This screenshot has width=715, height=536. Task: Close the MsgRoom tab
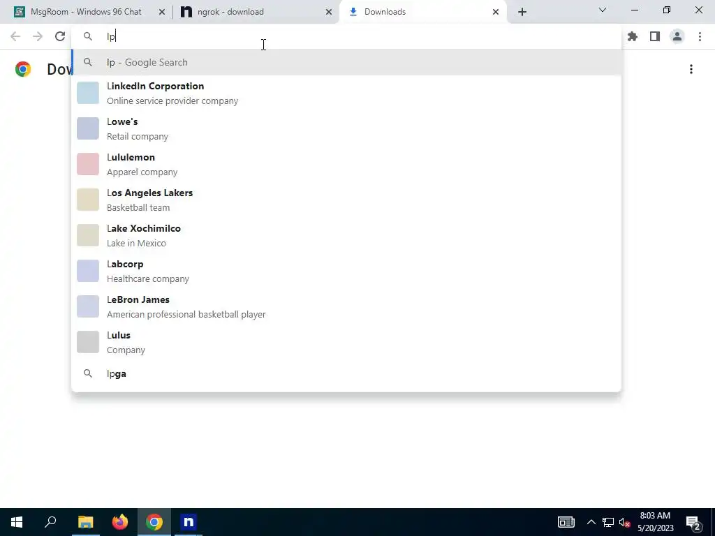tap(161, 12)
